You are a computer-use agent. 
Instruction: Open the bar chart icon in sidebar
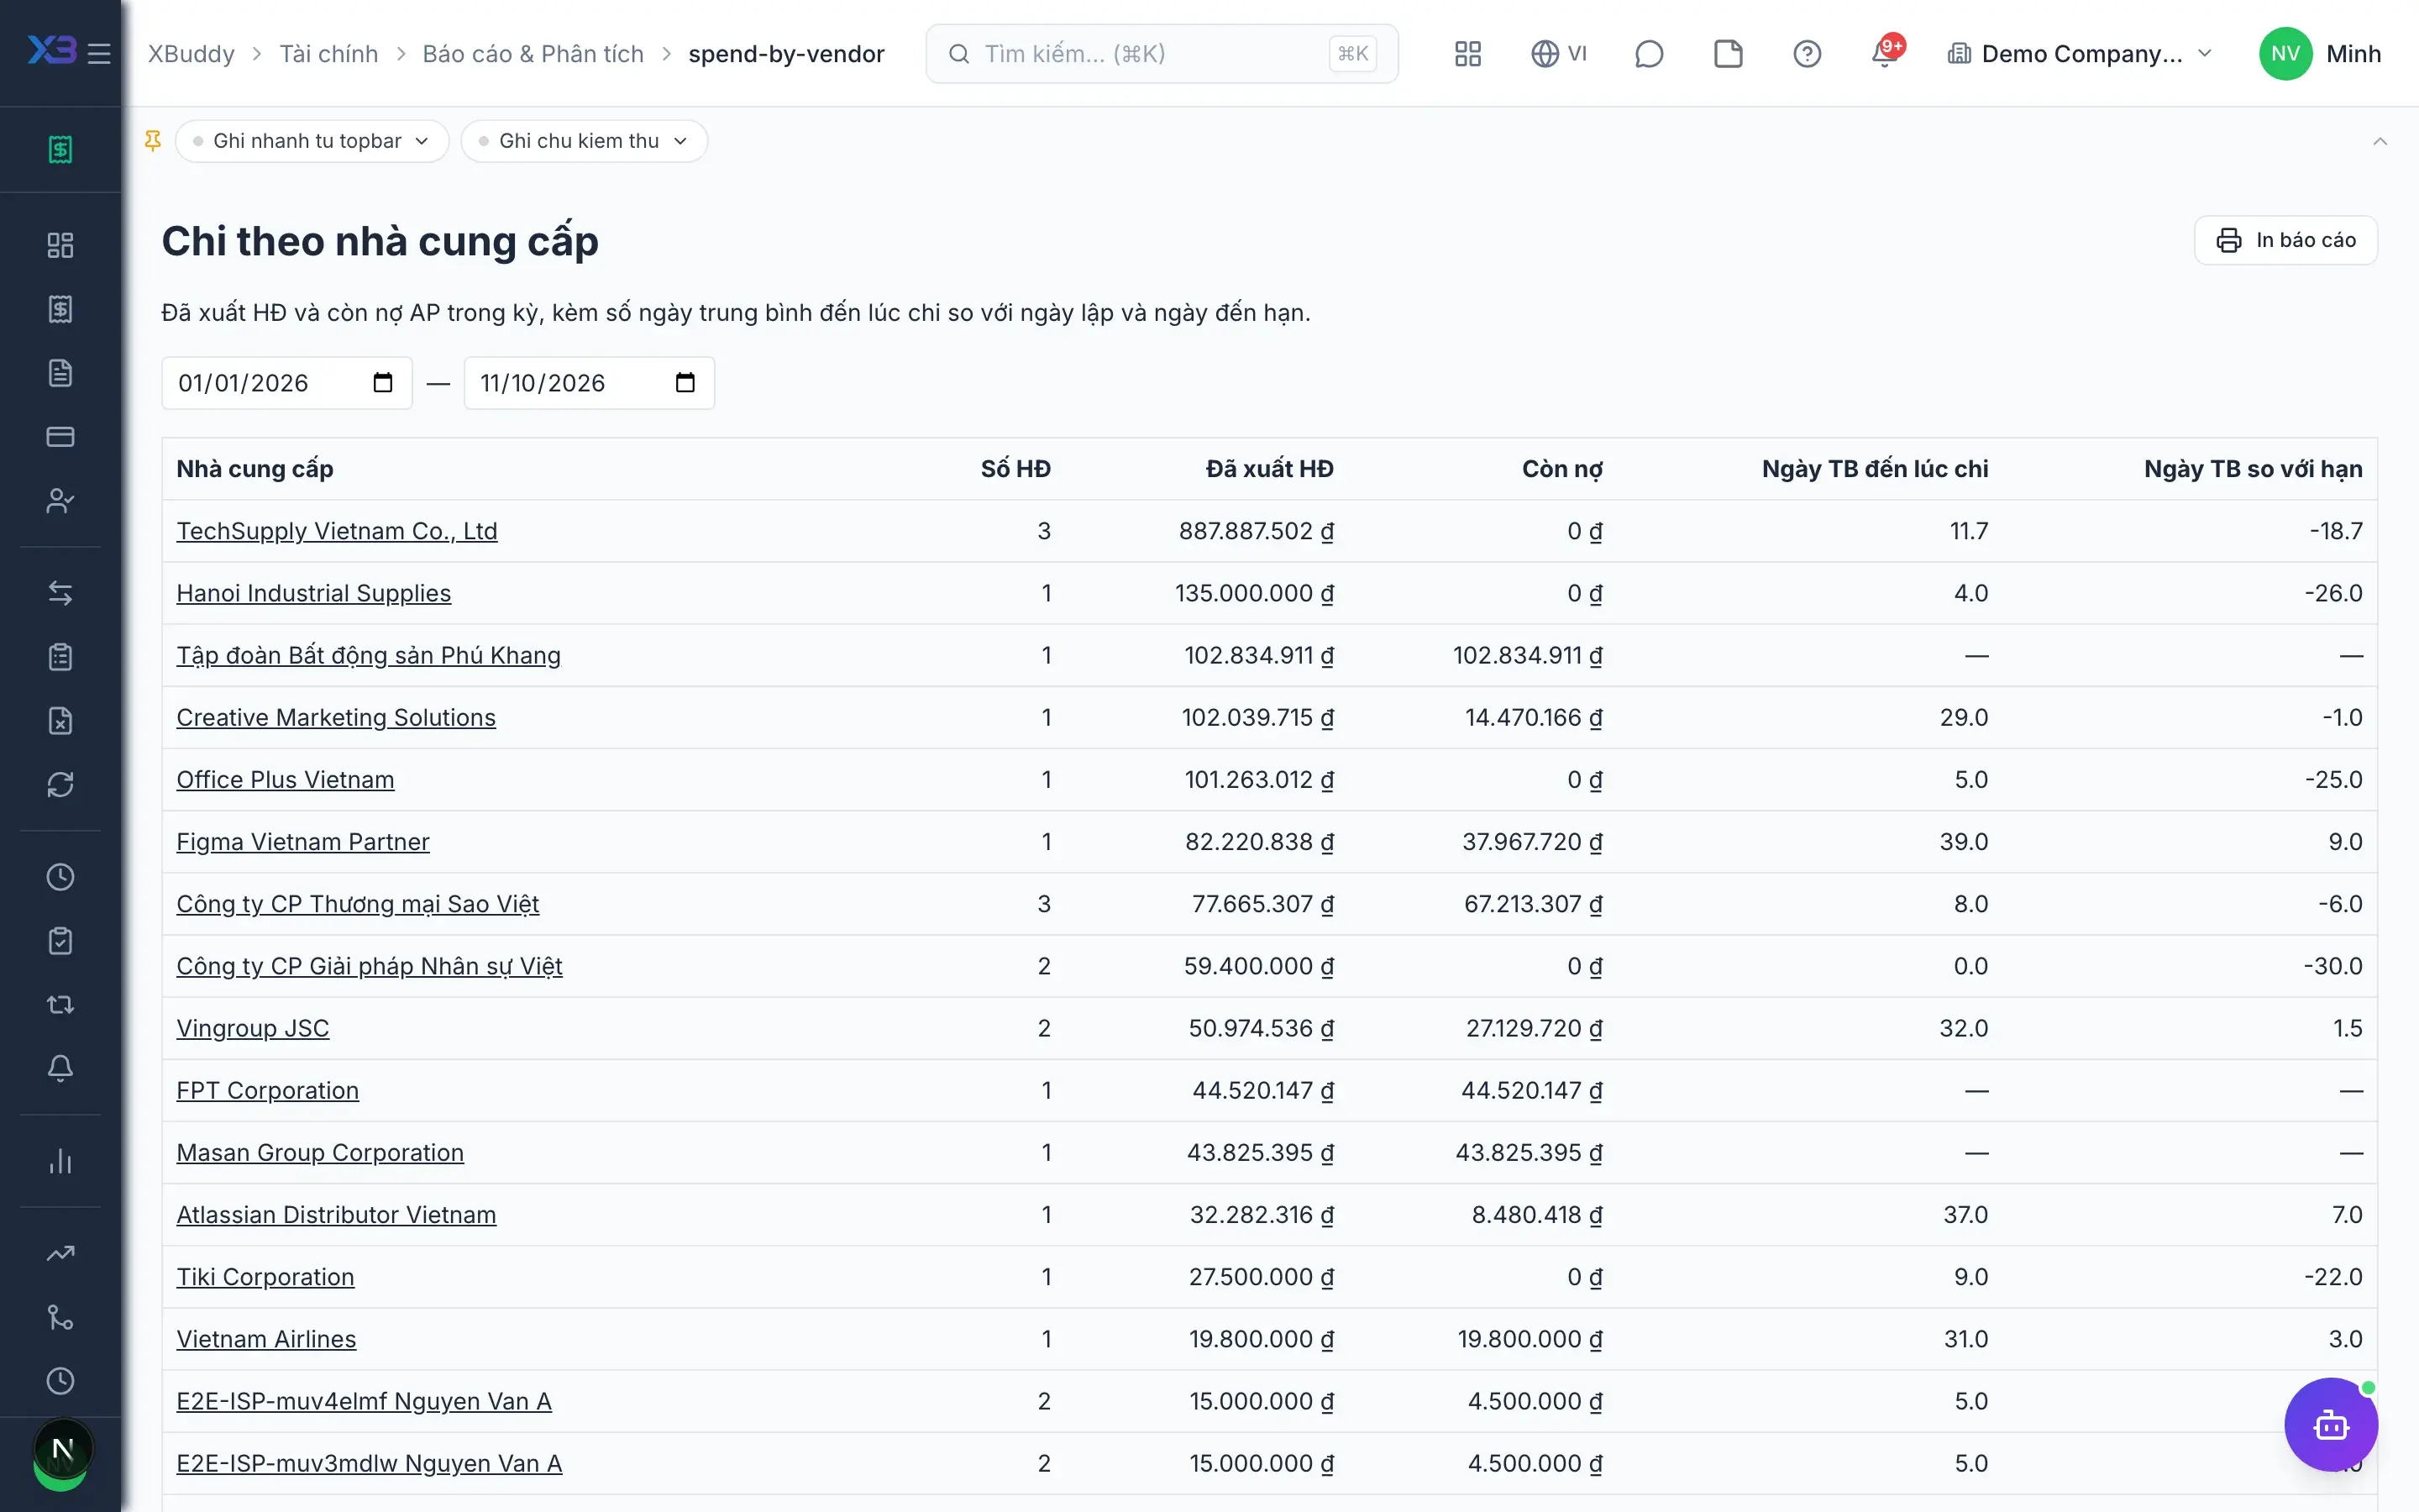click(x=60, y=1161)
